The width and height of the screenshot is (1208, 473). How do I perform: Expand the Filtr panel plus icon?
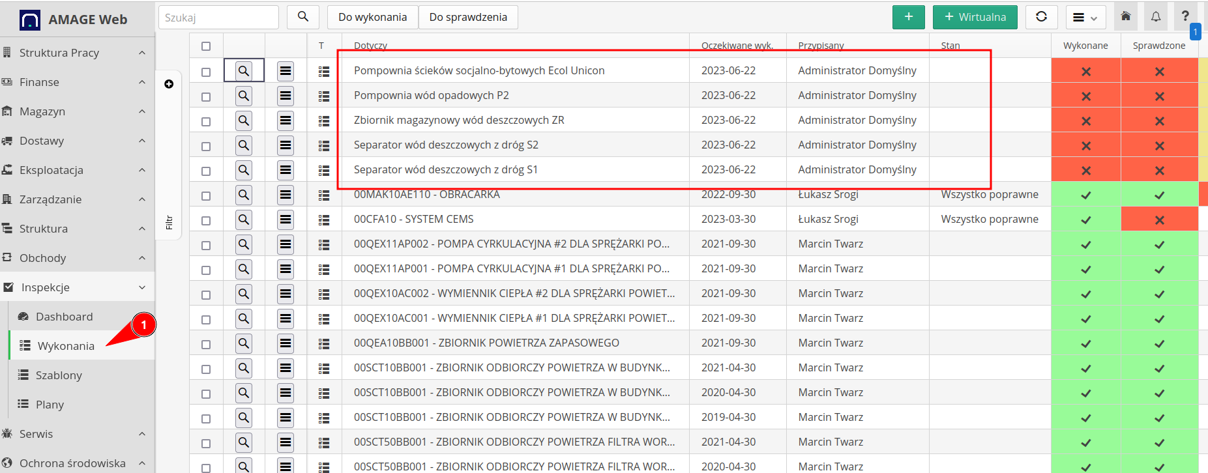pyautogui.click(x=169, y=84)
